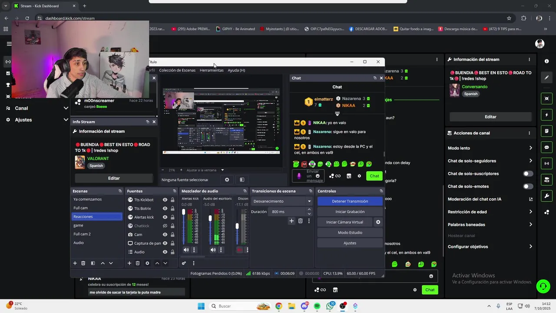This screenshot has height=313, width=556.
Task: Click Iniciar Grabación button
Action: pos(350,212)
